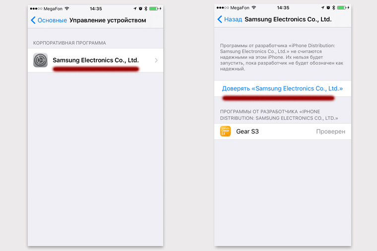Tap the signal strength dots on the right phone

223,8
